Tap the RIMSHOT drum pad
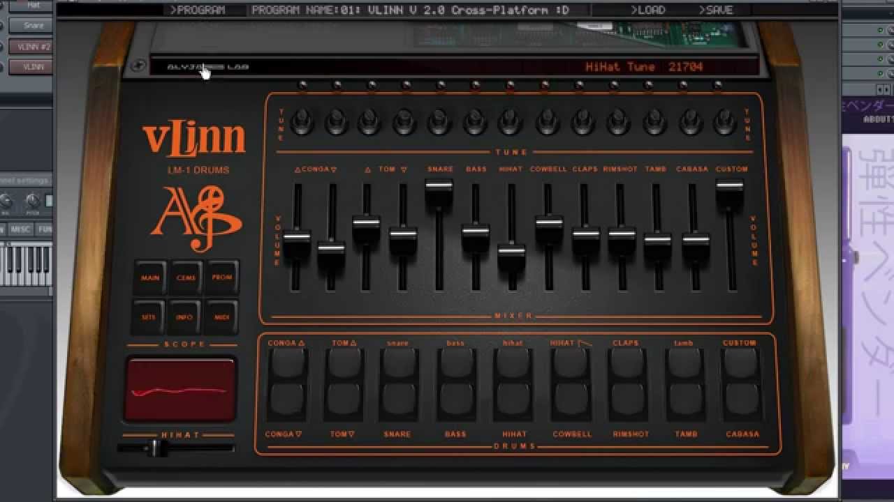The height and width of the screenshot is (502, 894). pos(627,399)
